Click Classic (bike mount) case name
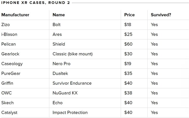 tap(72, 54)
